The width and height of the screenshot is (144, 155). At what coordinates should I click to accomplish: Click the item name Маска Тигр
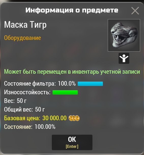click(25, 25)
